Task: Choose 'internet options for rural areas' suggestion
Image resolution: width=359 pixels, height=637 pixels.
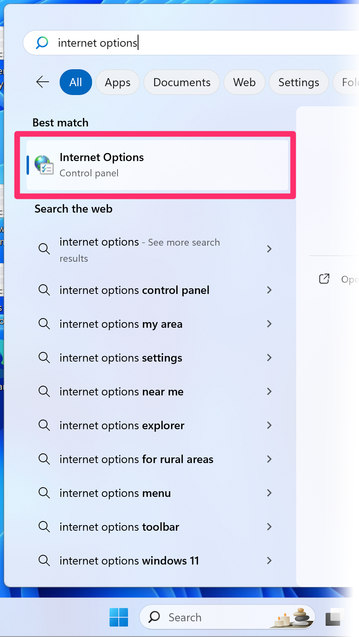Action: pos(136,459)
